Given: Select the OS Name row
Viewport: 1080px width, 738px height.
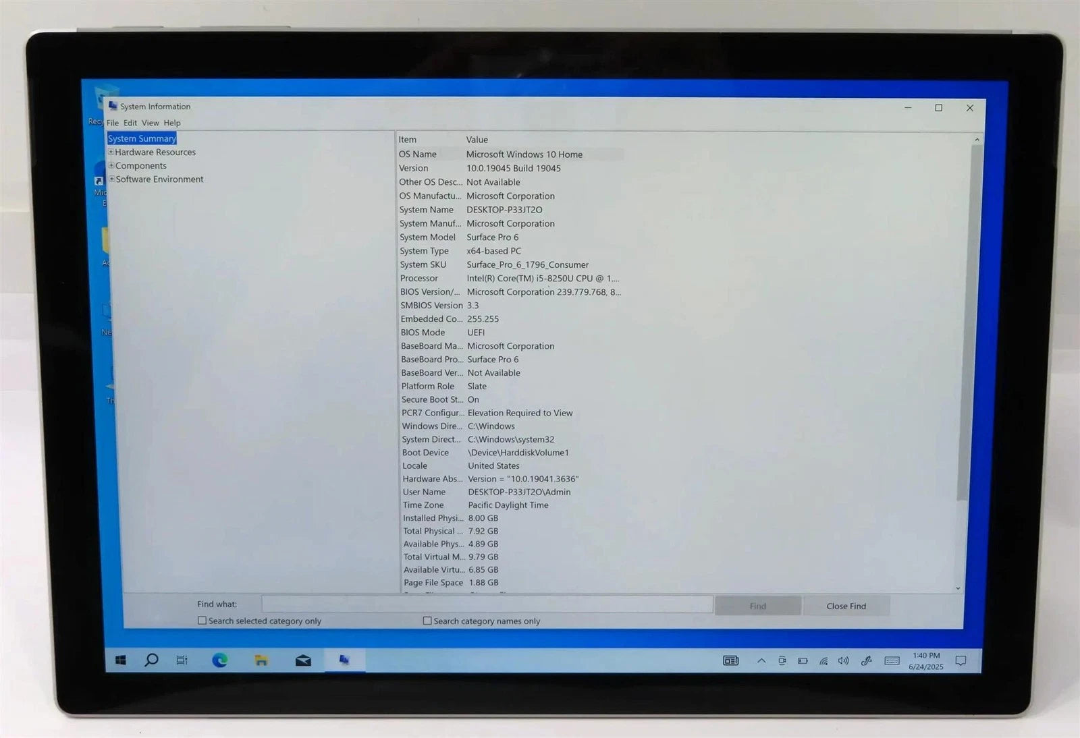Looking at the screenshot, I should tap(510, 154).
